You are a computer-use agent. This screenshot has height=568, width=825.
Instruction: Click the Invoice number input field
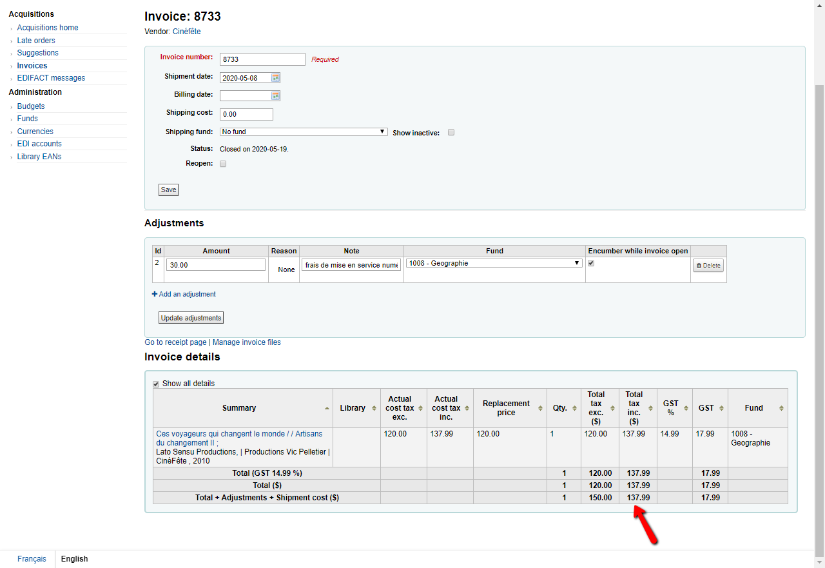[x=262, y=59]
